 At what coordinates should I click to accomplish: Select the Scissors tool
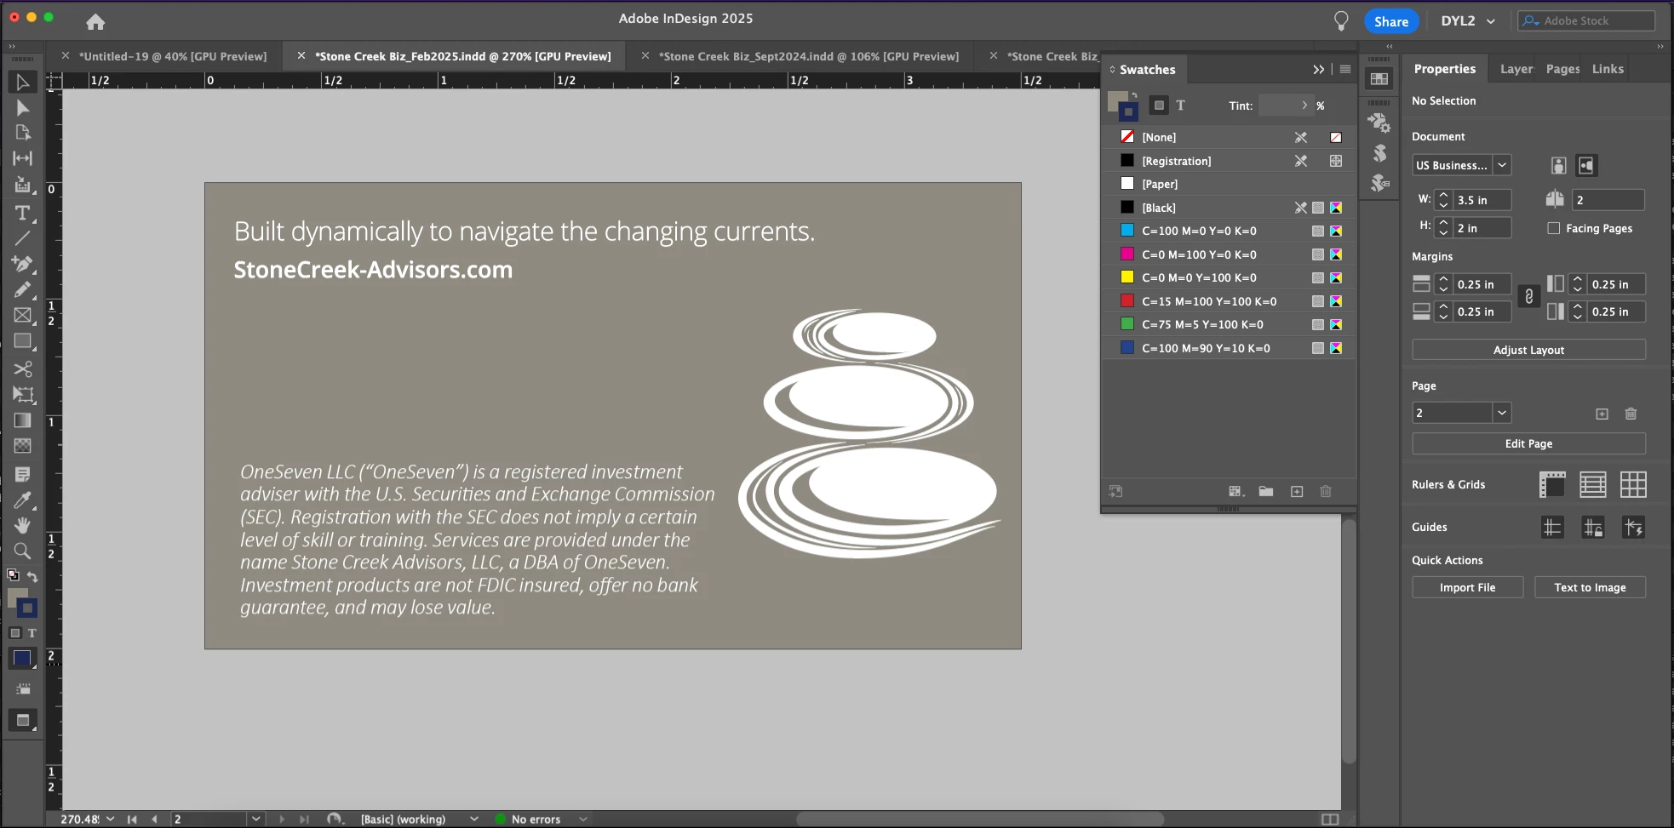click(x=23, y=368)
